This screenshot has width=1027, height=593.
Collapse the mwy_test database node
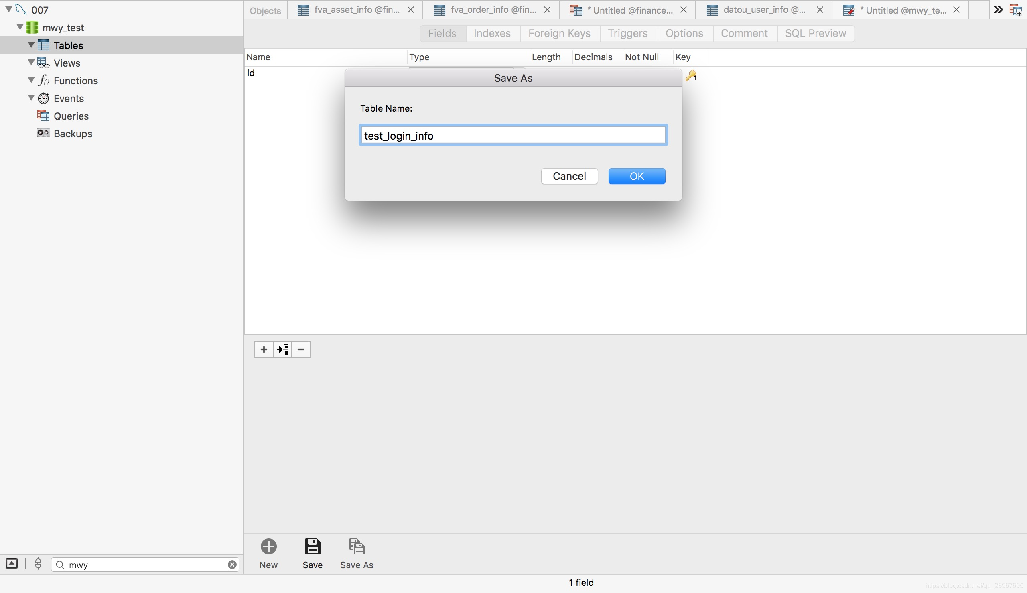pos(20,27)
